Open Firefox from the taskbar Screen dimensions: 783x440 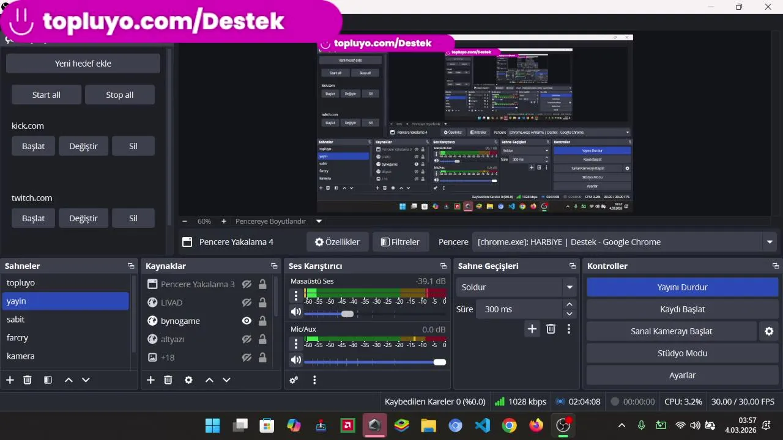coord(536,425)
